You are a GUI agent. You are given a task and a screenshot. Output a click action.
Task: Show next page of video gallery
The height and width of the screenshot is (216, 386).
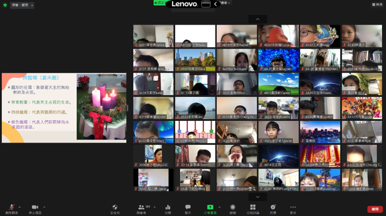pos(257,197)
